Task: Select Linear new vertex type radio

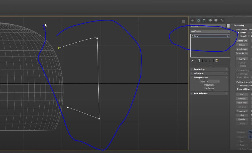Action: [x=238, y=33]
